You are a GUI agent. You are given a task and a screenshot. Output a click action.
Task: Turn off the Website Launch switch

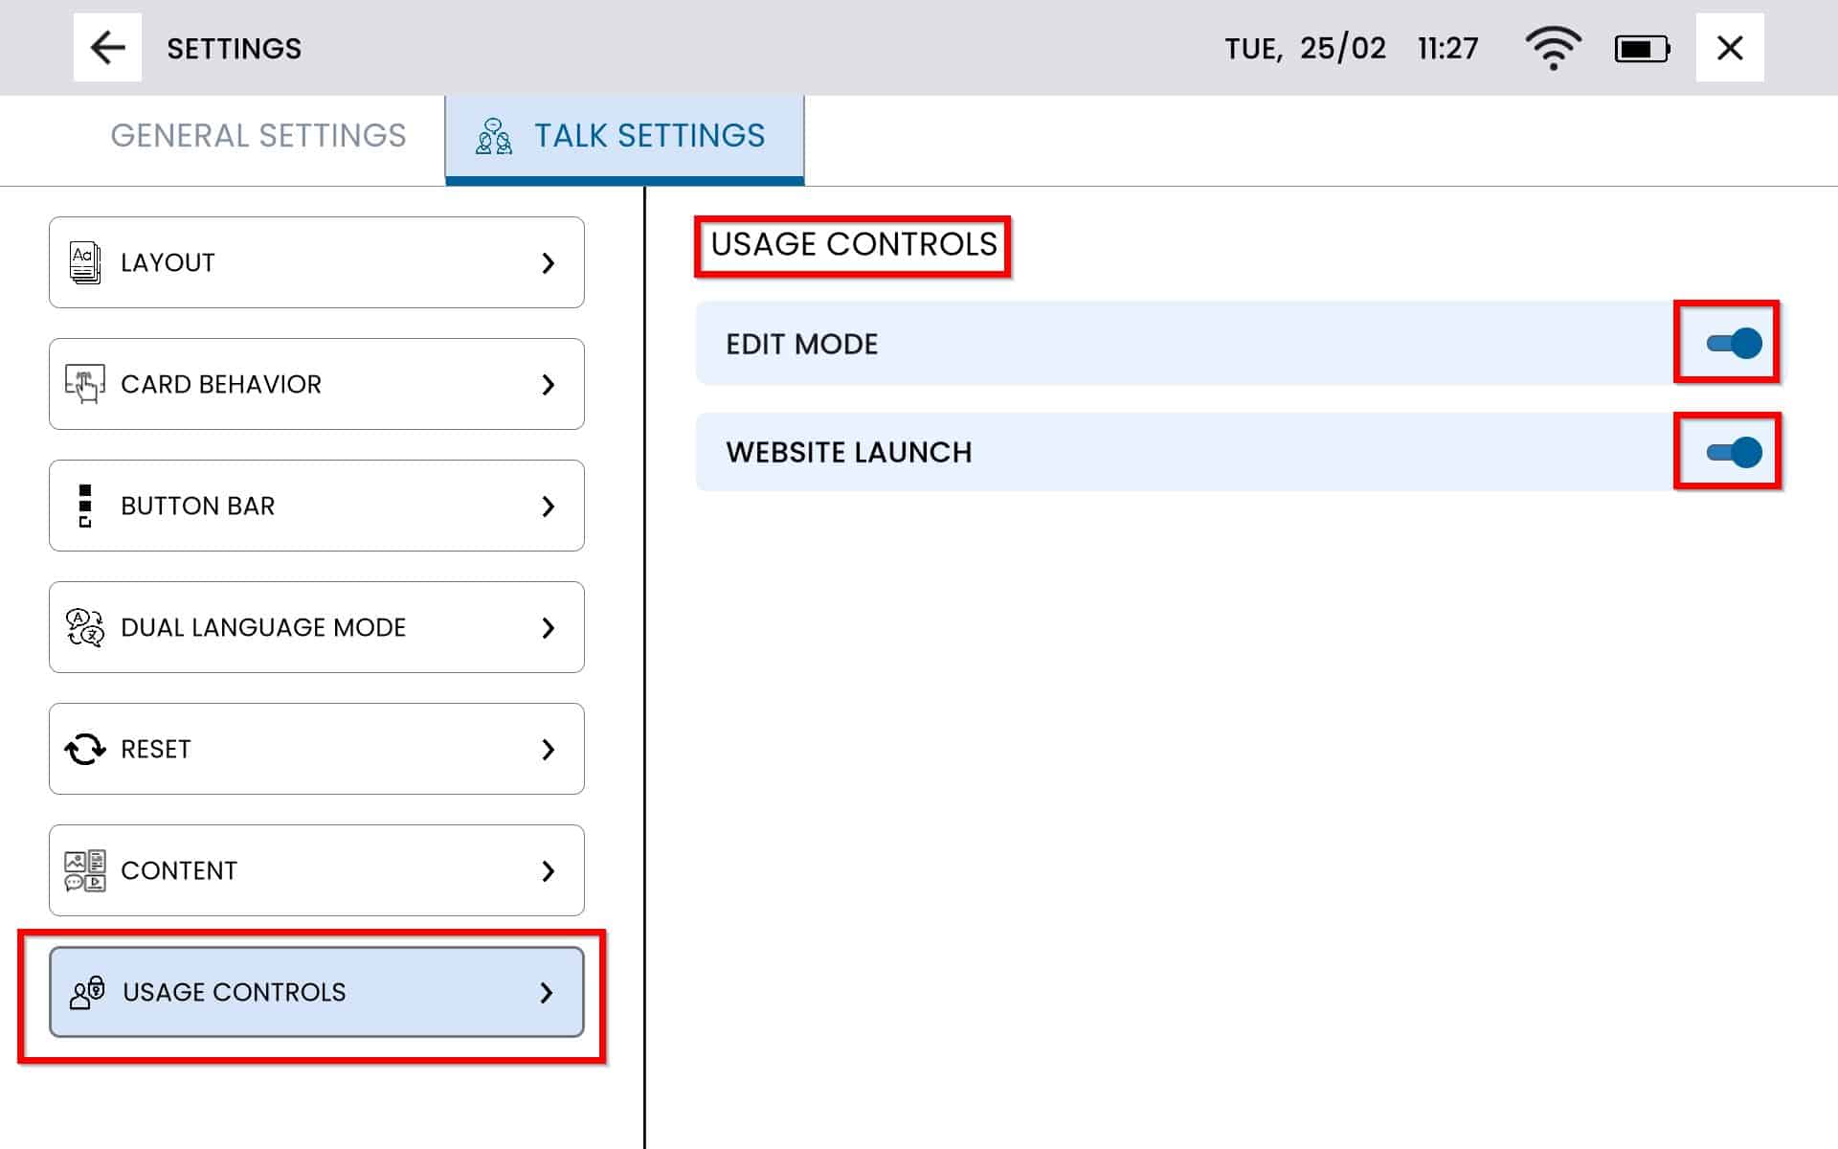click(x=1733, y=452)
